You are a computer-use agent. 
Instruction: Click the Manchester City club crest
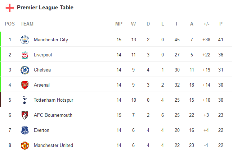tap(25, 40)
